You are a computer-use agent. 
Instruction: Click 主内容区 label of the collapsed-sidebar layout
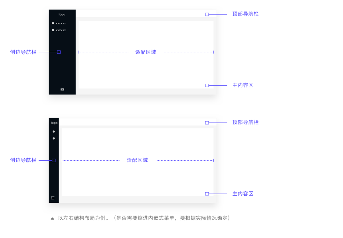coord(243,194)
